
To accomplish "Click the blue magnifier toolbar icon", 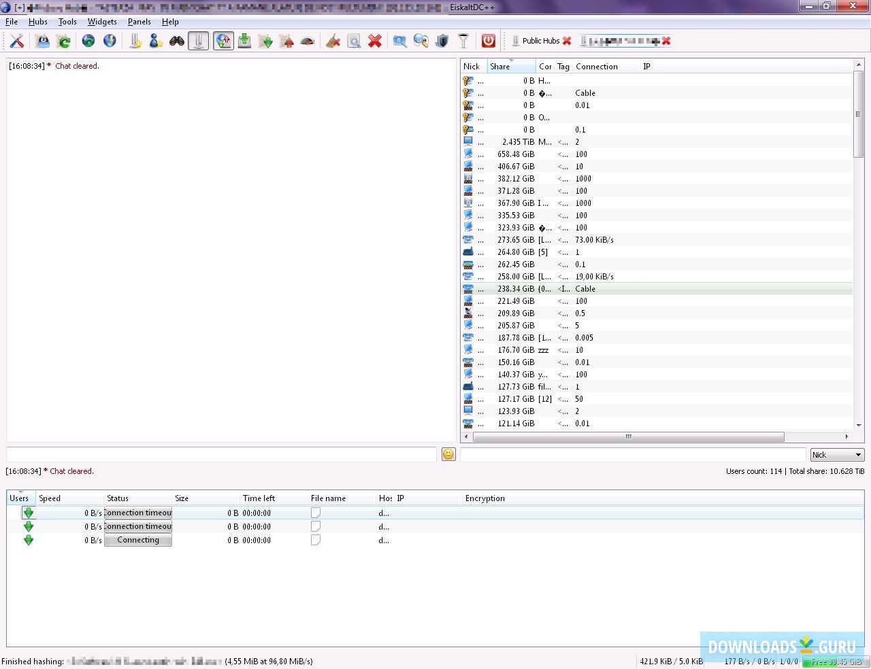I will point(400,41).
